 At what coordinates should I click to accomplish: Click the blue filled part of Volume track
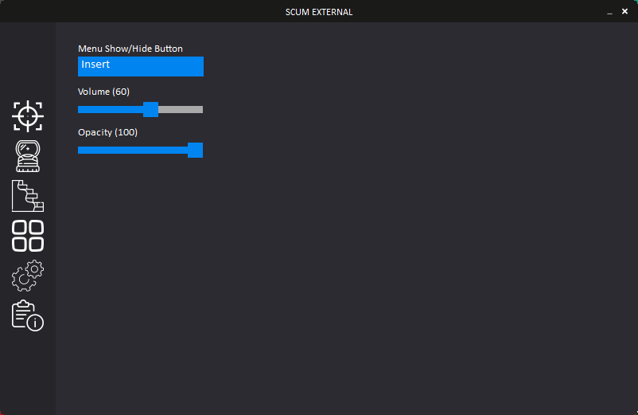pyautogui.click(x=111, y=110)
